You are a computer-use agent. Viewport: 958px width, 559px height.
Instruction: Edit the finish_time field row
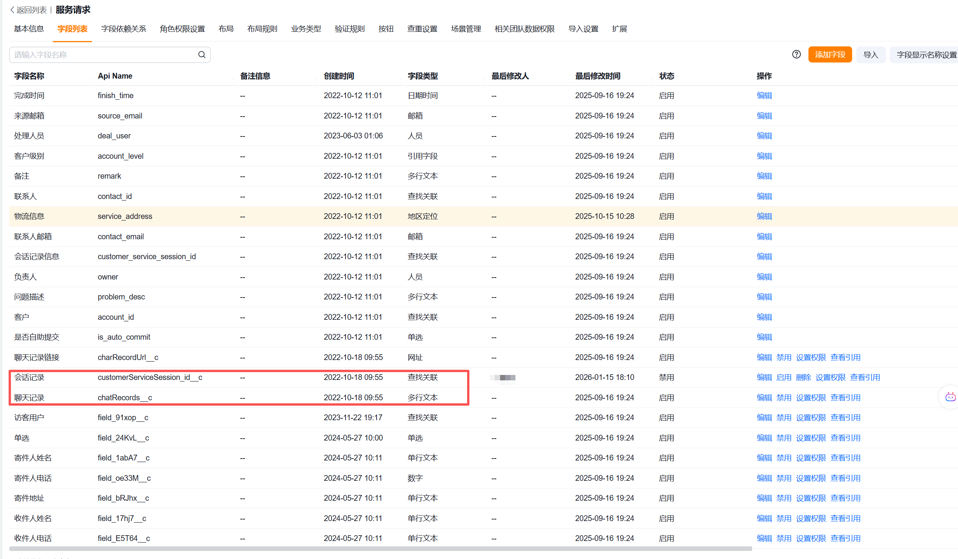click(x=764, y=95)
